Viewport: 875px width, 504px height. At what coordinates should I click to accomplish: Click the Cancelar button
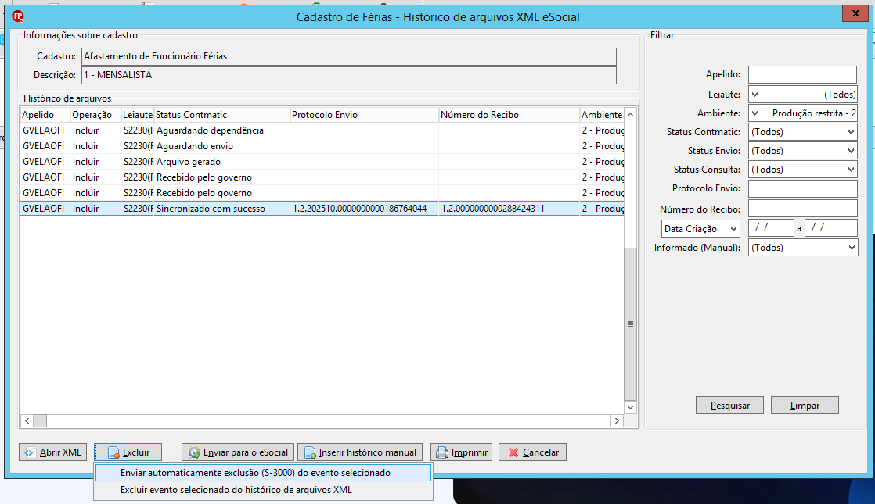pyautogui.click(x=532, y=452)
